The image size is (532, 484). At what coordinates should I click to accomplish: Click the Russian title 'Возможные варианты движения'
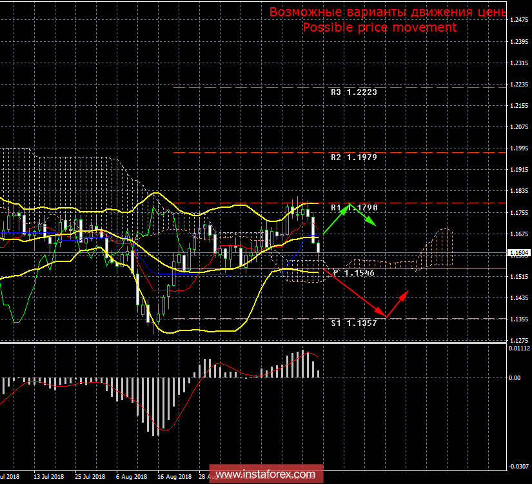(370, 12)
